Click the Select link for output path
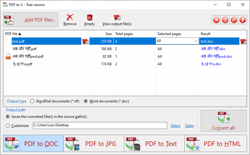 tap(175, 126)
